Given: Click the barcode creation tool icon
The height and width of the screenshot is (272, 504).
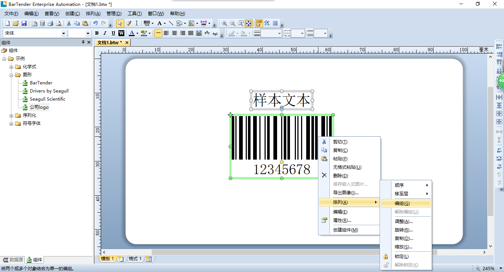Looking at the screenshot, I should coord(146,23).
